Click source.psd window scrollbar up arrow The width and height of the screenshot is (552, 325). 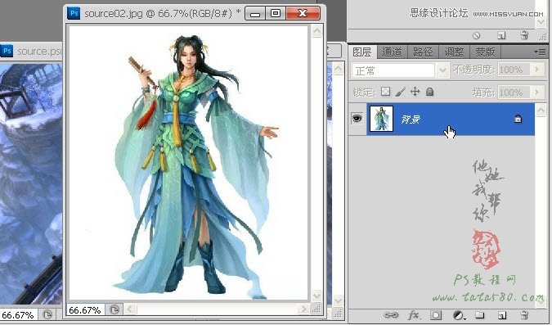[338, 69]
